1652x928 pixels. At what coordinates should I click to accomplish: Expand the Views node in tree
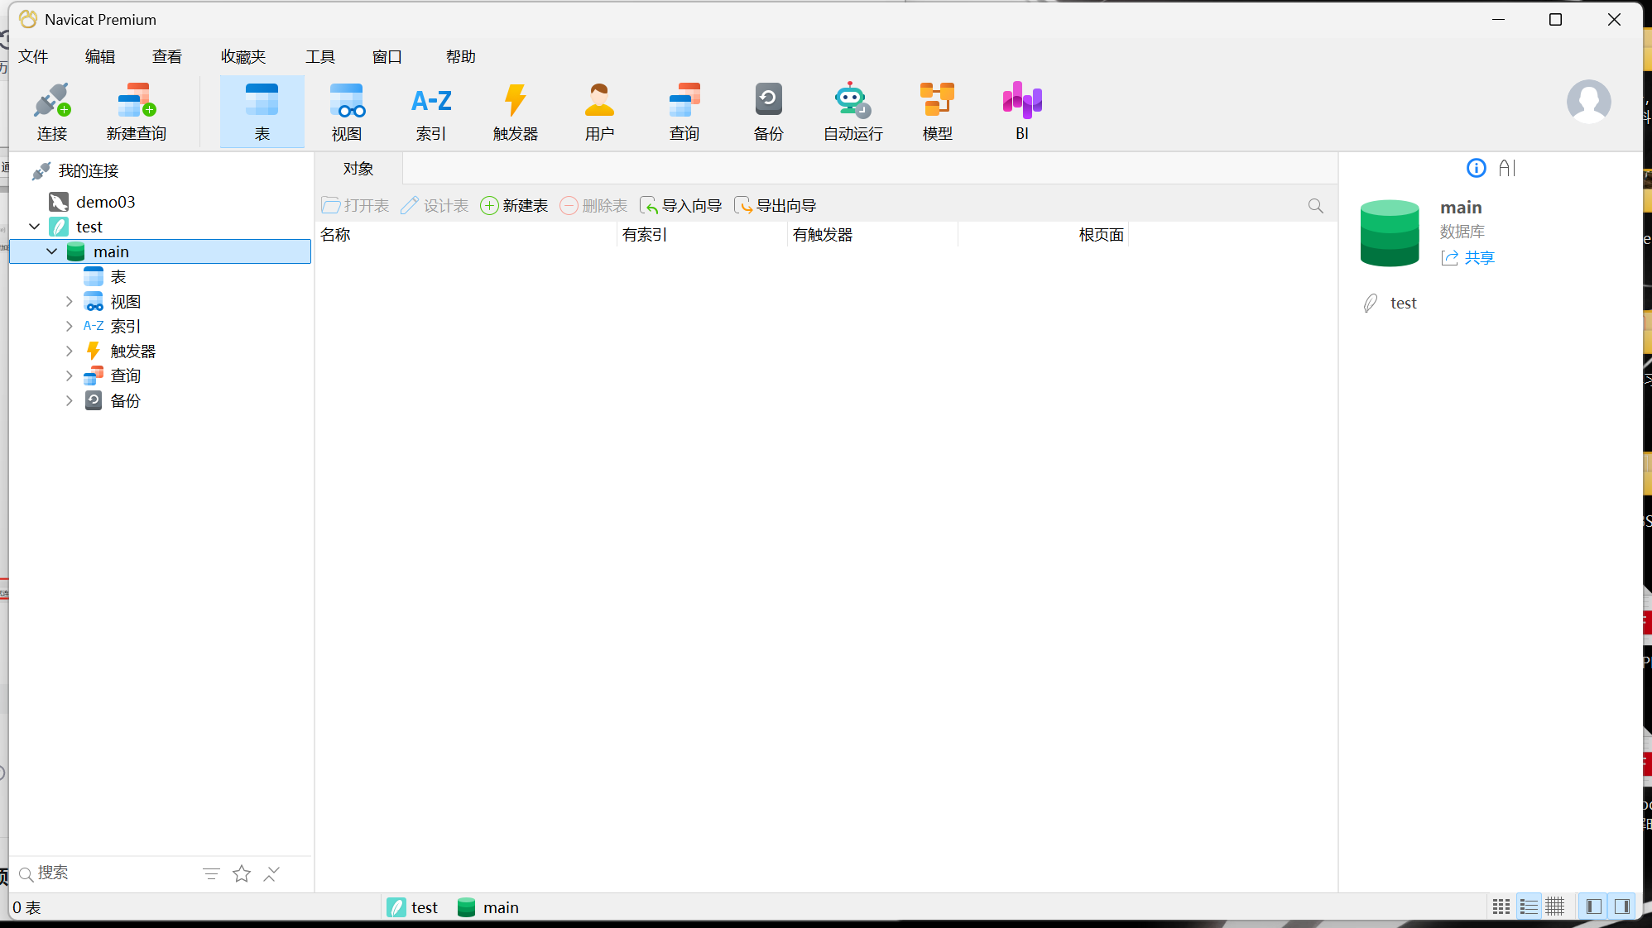[69, 302]
